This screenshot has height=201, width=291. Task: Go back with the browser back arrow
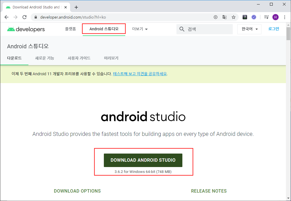coord(6,17)
